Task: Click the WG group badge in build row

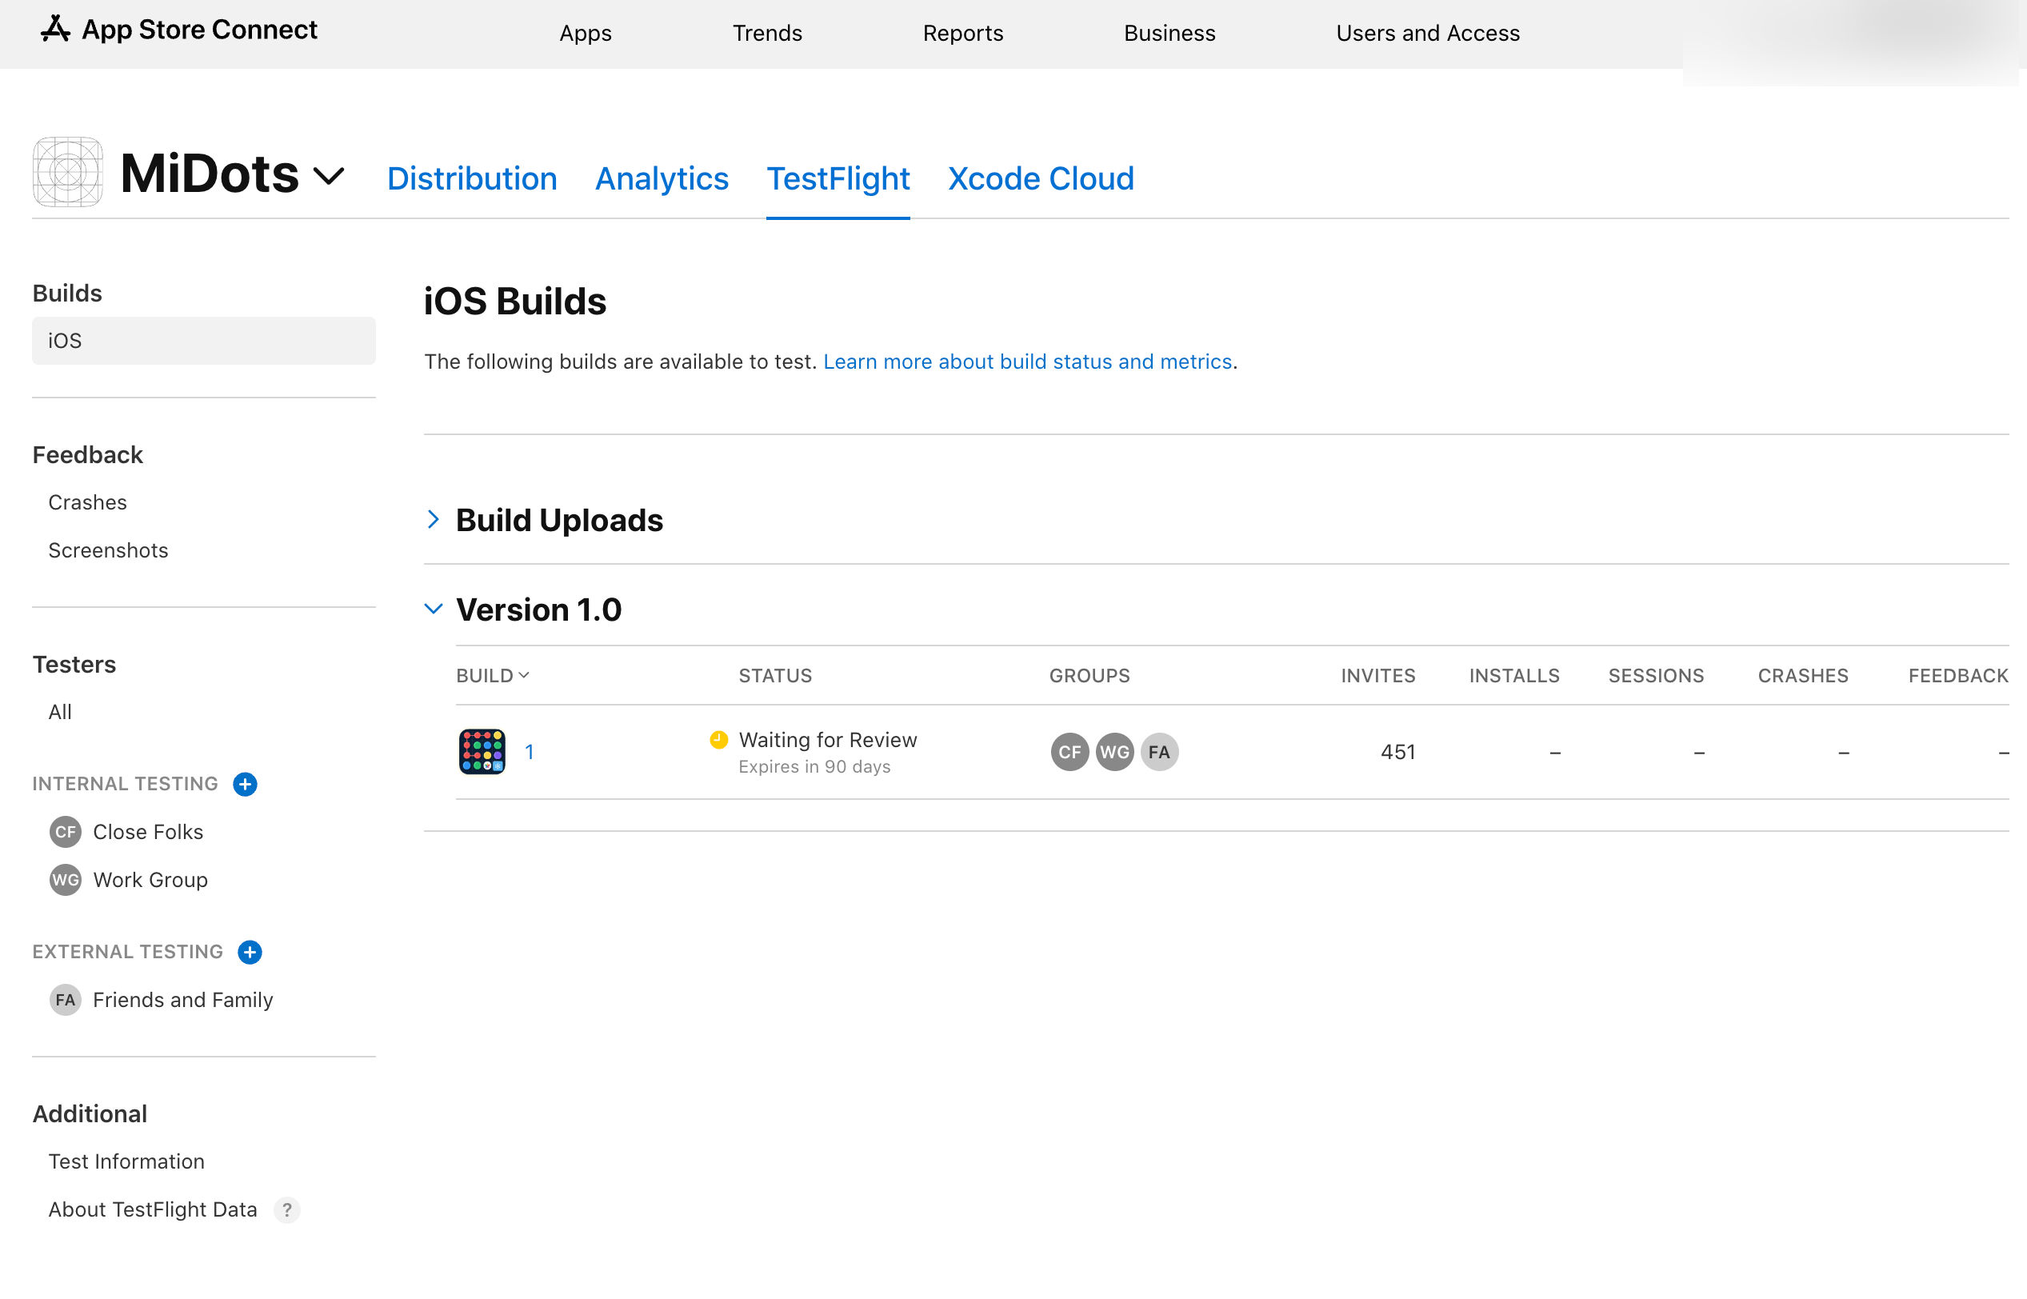Action: (x=1114, y=753)
